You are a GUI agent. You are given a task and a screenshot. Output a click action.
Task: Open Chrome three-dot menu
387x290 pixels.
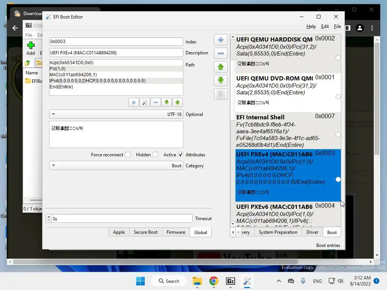[x=372, y=28]
